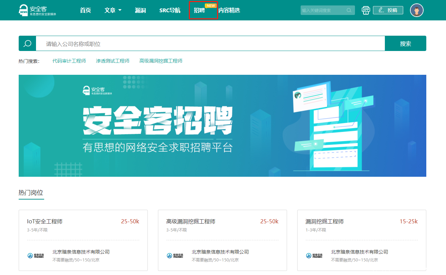Open 内容精选 in navigation bar
This screenshot has width=446, height=275.
click(229, 10)
